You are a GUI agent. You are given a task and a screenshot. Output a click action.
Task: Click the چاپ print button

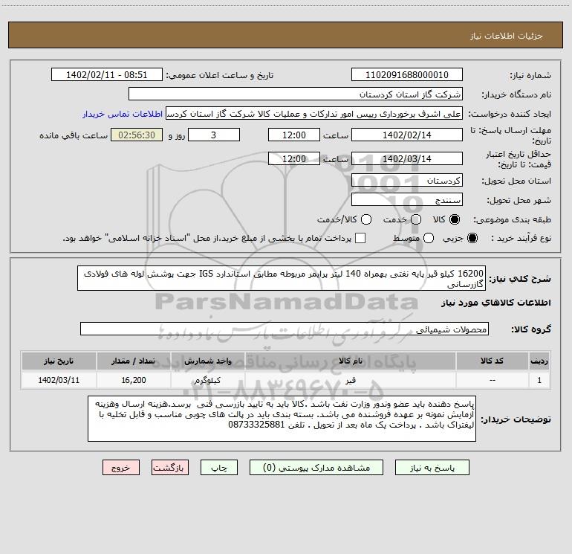[x=219, y=468]
